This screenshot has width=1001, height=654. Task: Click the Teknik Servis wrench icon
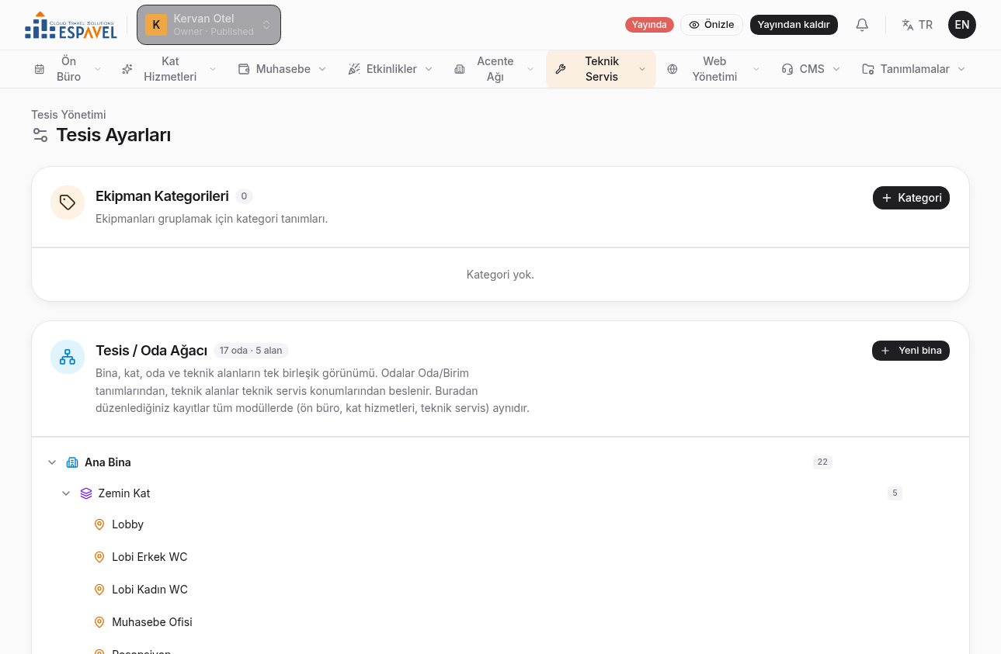(x=561, y=69)
